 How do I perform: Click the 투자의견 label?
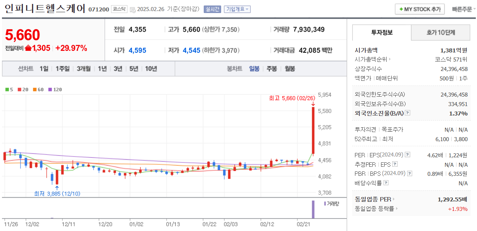click(365, 130)
